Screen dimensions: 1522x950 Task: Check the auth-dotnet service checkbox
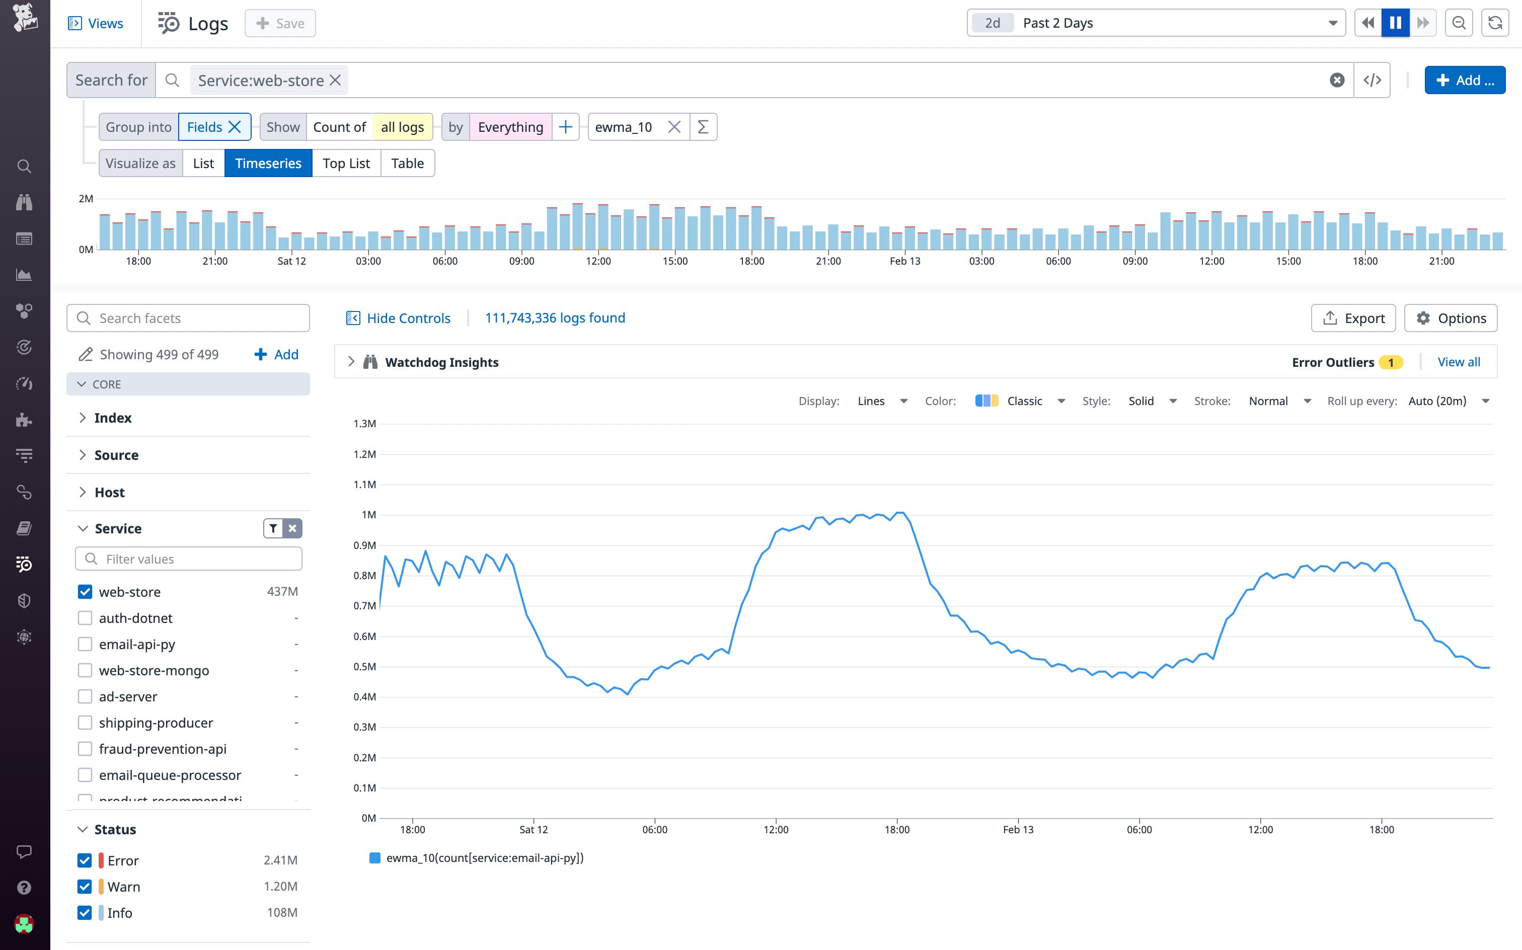click(85, 617)
